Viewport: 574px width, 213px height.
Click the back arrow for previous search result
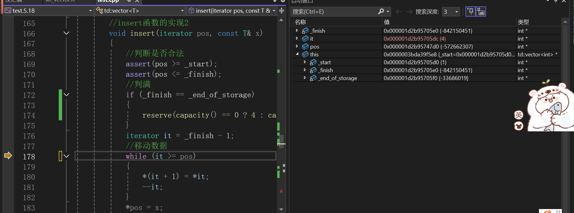point(399,12)
